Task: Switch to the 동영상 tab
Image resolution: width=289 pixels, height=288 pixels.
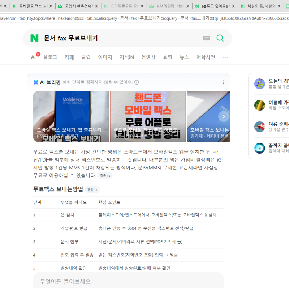Action: point(148,57)
